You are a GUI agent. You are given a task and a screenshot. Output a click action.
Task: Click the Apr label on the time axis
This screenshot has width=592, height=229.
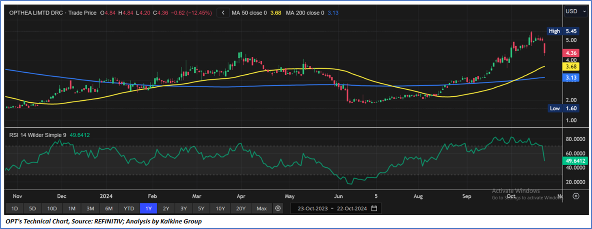(241, 196)
